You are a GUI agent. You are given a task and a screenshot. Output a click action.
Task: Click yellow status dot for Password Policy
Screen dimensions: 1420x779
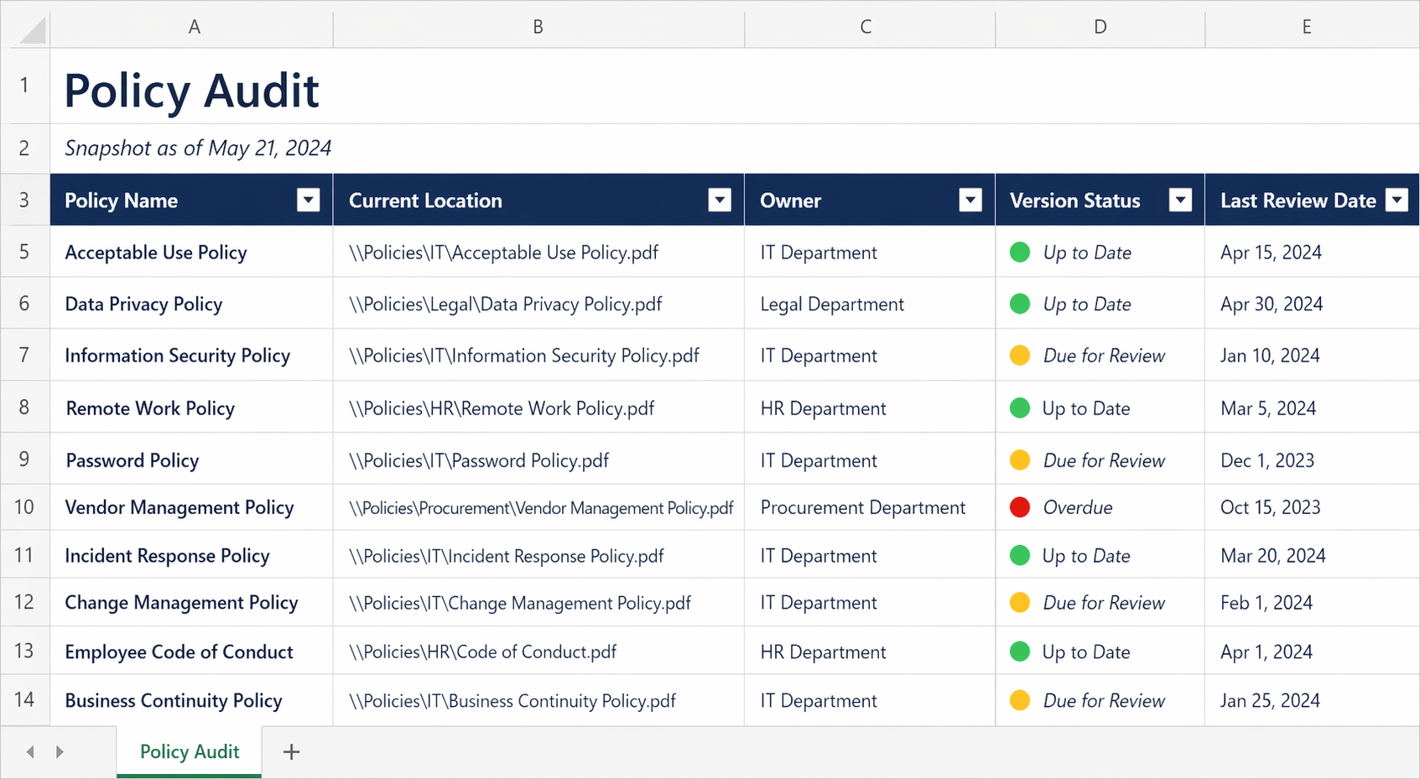point(1020,460)
